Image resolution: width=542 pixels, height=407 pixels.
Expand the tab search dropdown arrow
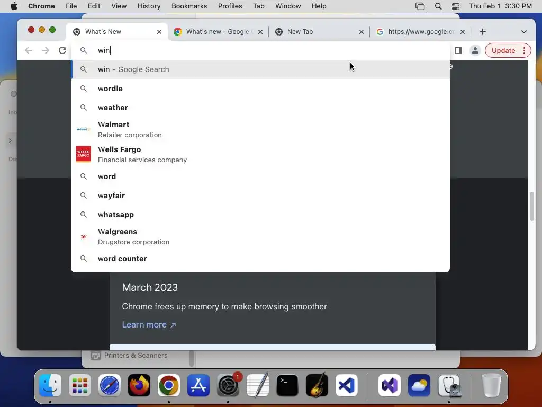pos(523,32)
